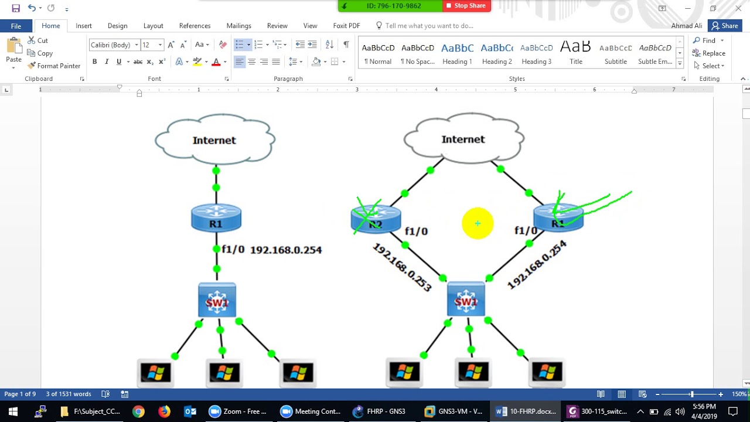Apply Subscript formatting icon
Image resolution: width=750 pixels, height=422 pixels.
tap(150, 62)
